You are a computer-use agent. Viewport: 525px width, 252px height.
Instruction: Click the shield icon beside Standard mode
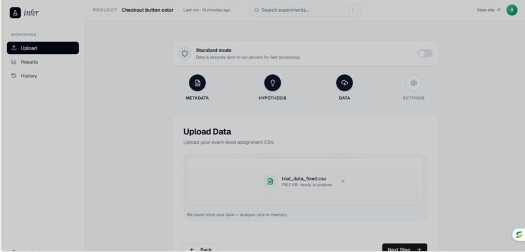point(184,53)
